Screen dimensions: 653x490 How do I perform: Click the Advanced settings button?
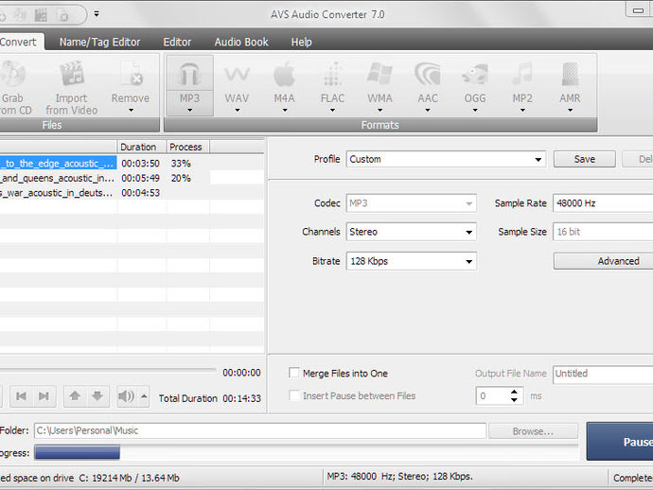tap(604, 261)
